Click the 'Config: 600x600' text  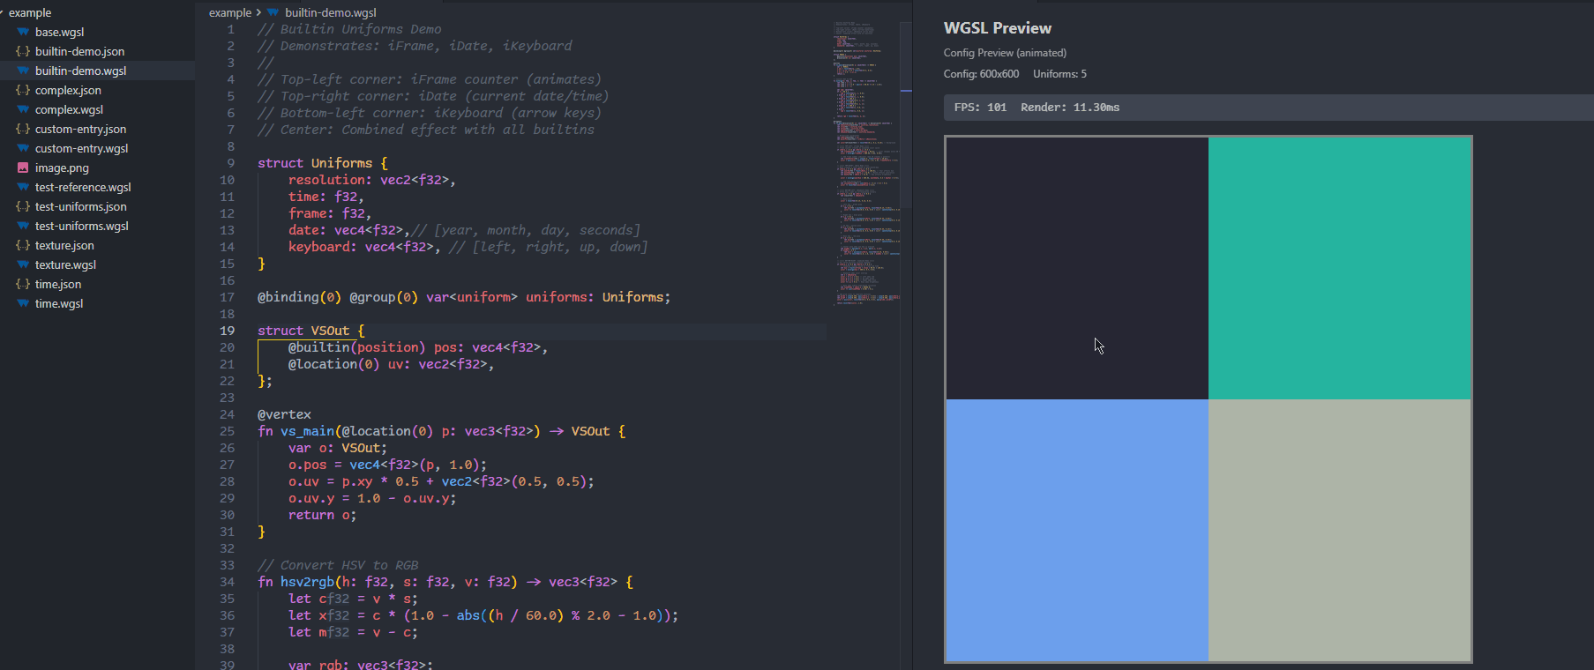coord(981,74)
